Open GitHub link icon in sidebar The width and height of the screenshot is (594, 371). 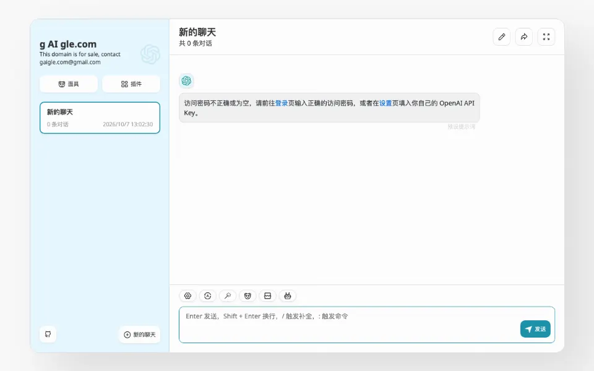48,335
